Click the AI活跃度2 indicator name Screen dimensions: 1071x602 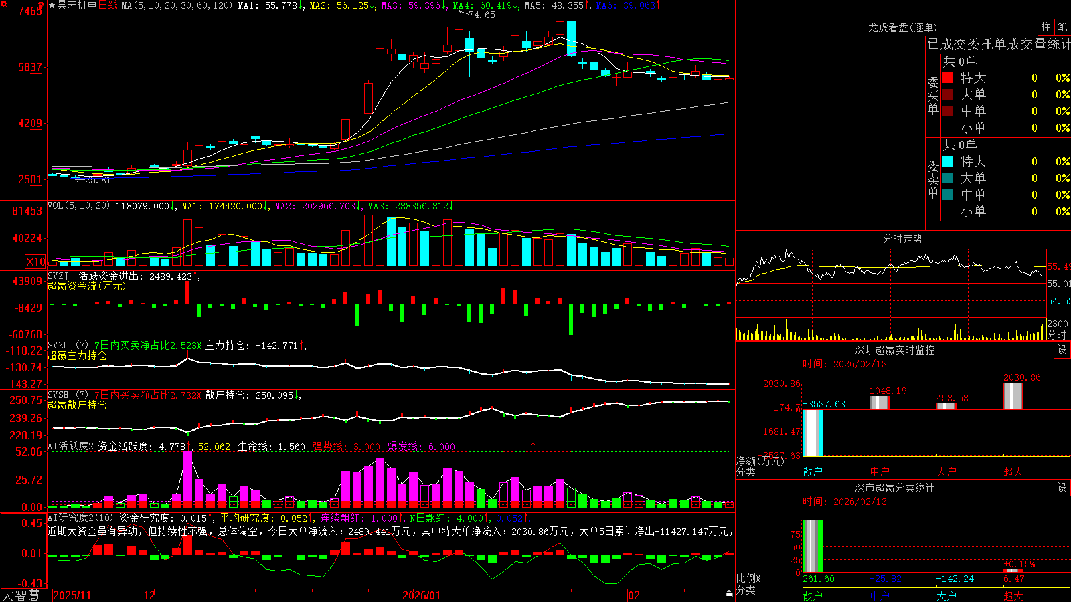point(71,446)
